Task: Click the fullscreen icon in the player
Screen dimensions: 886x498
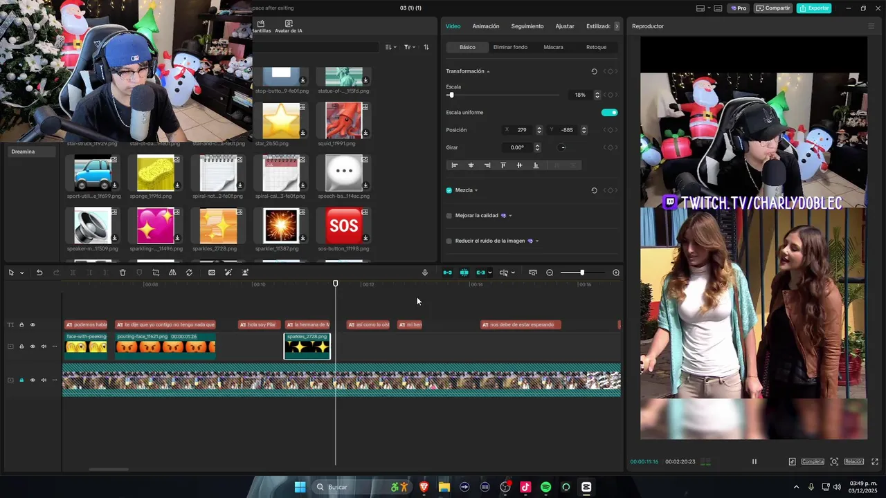Action: coord(875,461)
